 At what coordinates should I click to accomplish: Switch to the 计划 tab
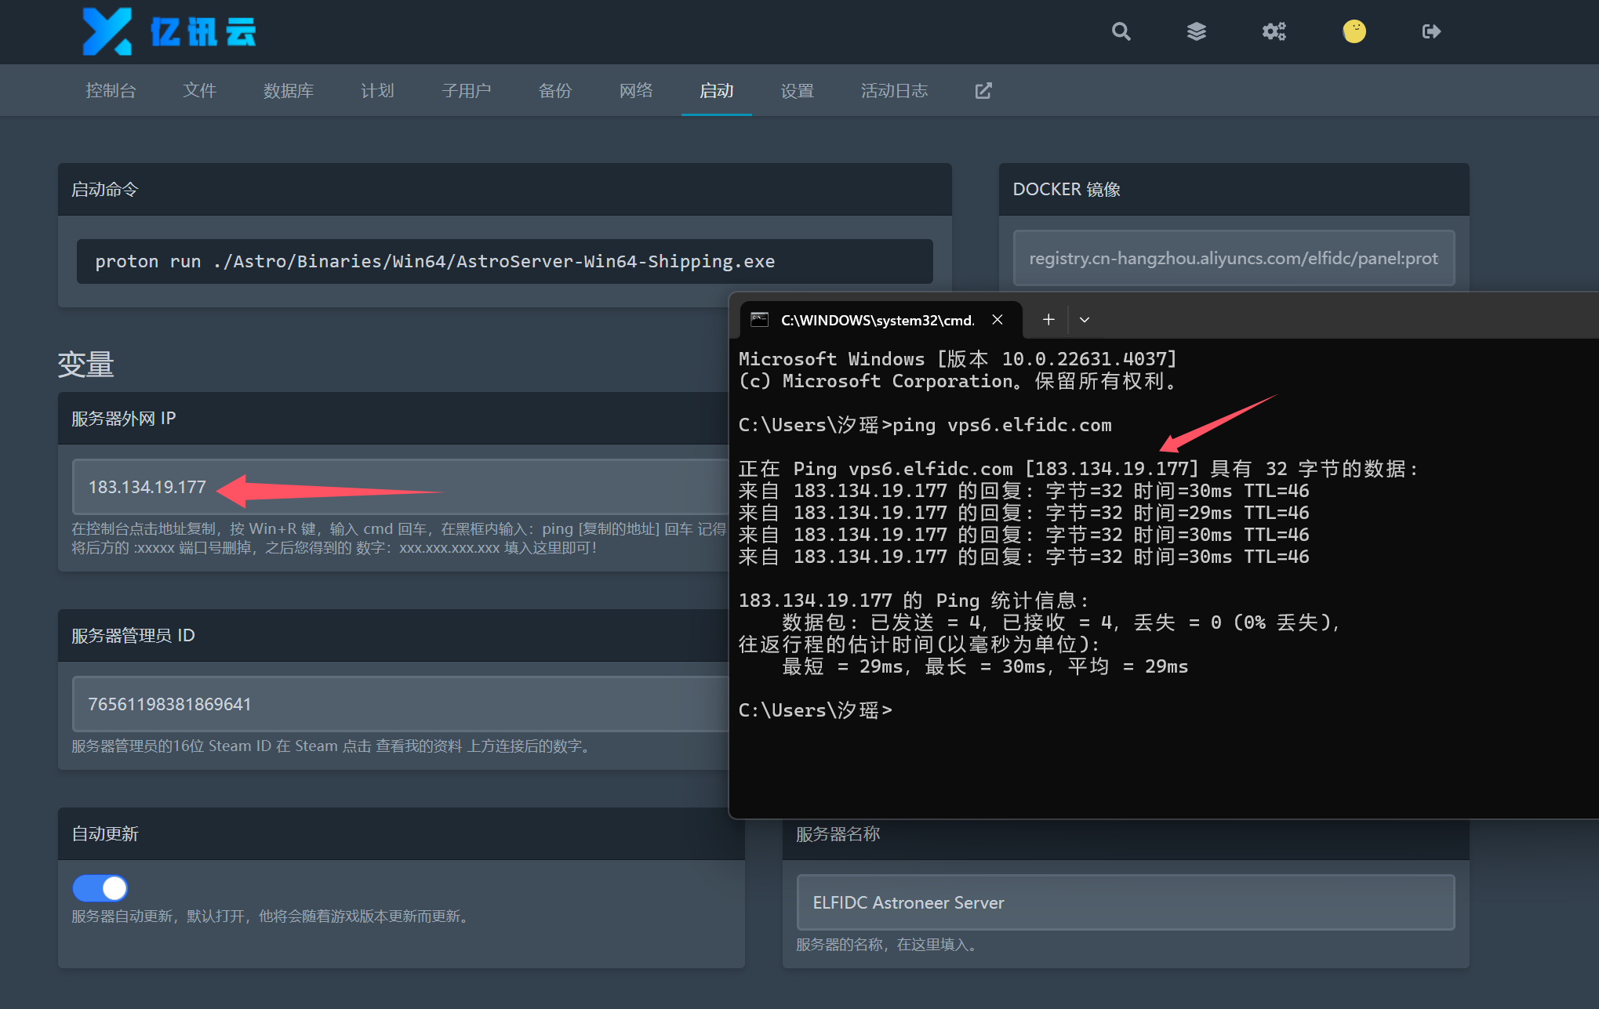[377, 91]
